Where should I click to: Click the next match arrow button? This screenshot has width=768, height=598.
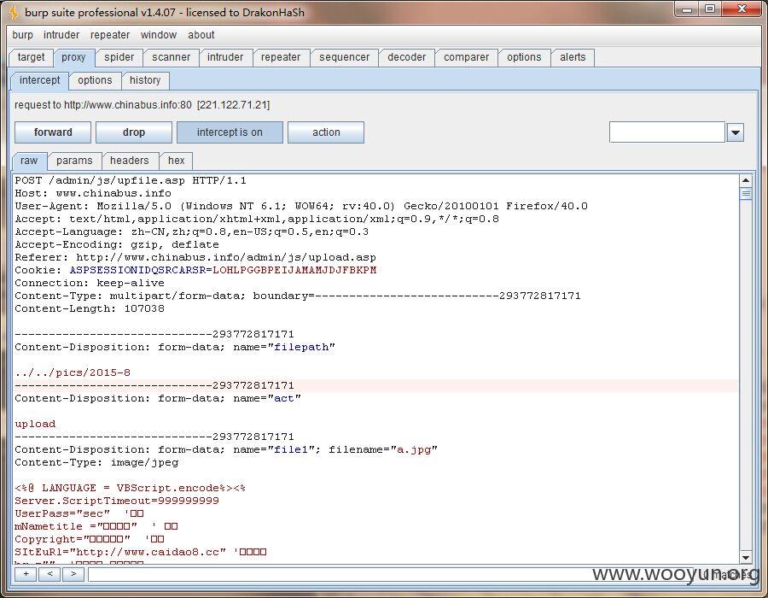[x=73, y=574]
